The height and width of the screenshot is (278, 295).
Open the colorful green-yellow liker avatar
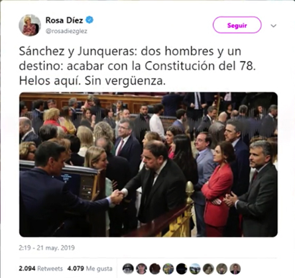tap(168, 269)
